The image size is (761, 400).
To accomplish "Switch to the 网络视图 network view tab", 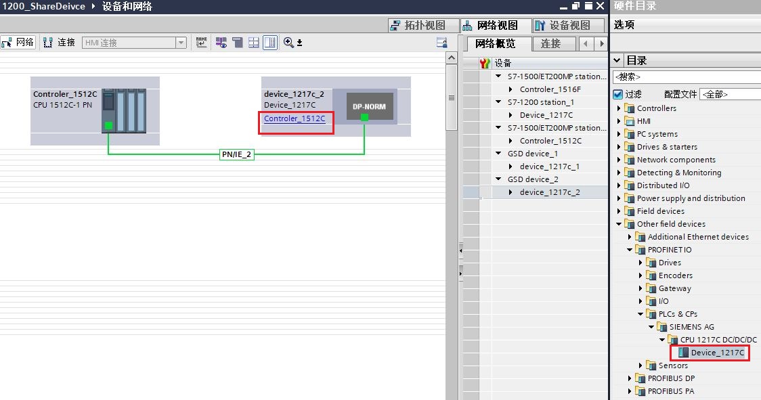I will click(496, 25).
